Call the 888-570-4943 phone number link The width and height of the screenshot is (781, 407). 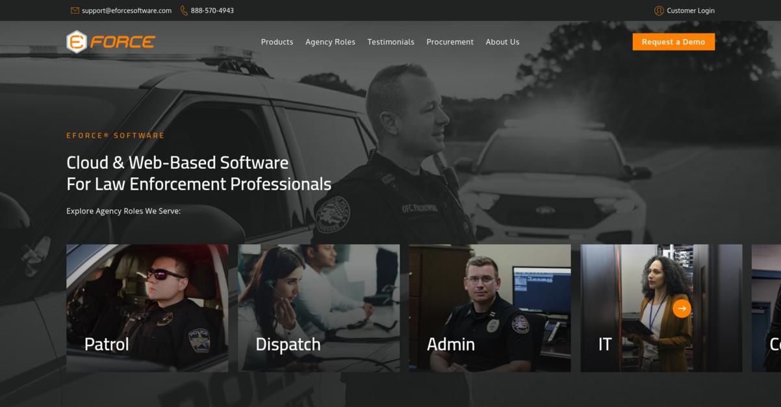(212, 10)
